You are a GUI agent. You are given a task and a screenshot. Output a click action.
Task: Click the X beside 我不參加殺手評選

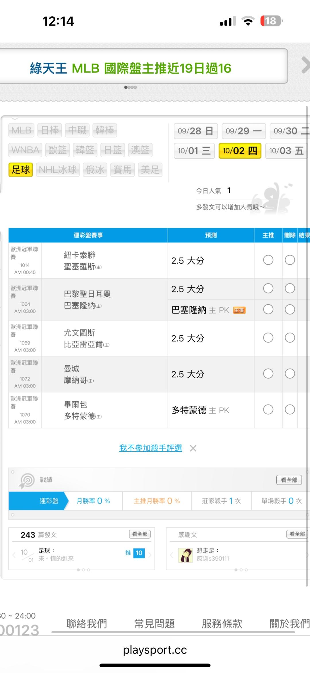pos(193,448)
